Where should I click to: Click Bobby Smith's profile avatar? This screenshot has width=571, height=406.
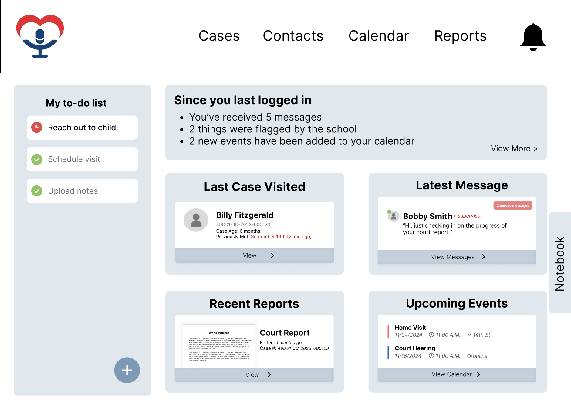pos(394,216)
